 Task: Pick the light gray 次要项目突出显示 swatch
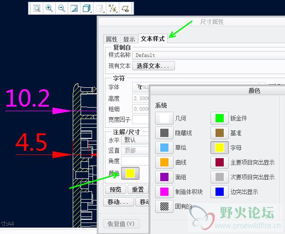pos(220,177)
